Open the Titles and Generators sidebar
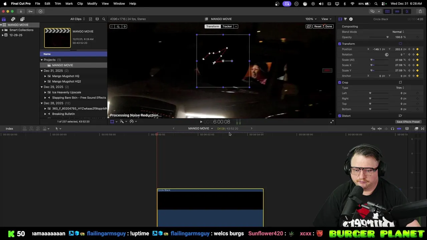Screen dimensions: 427x240 (22, 19)
